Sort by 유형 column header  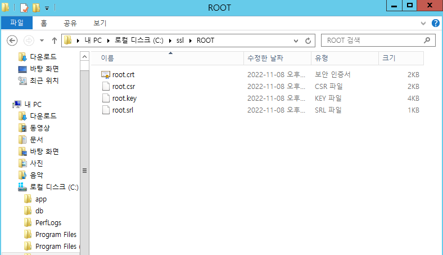point(345,58)
